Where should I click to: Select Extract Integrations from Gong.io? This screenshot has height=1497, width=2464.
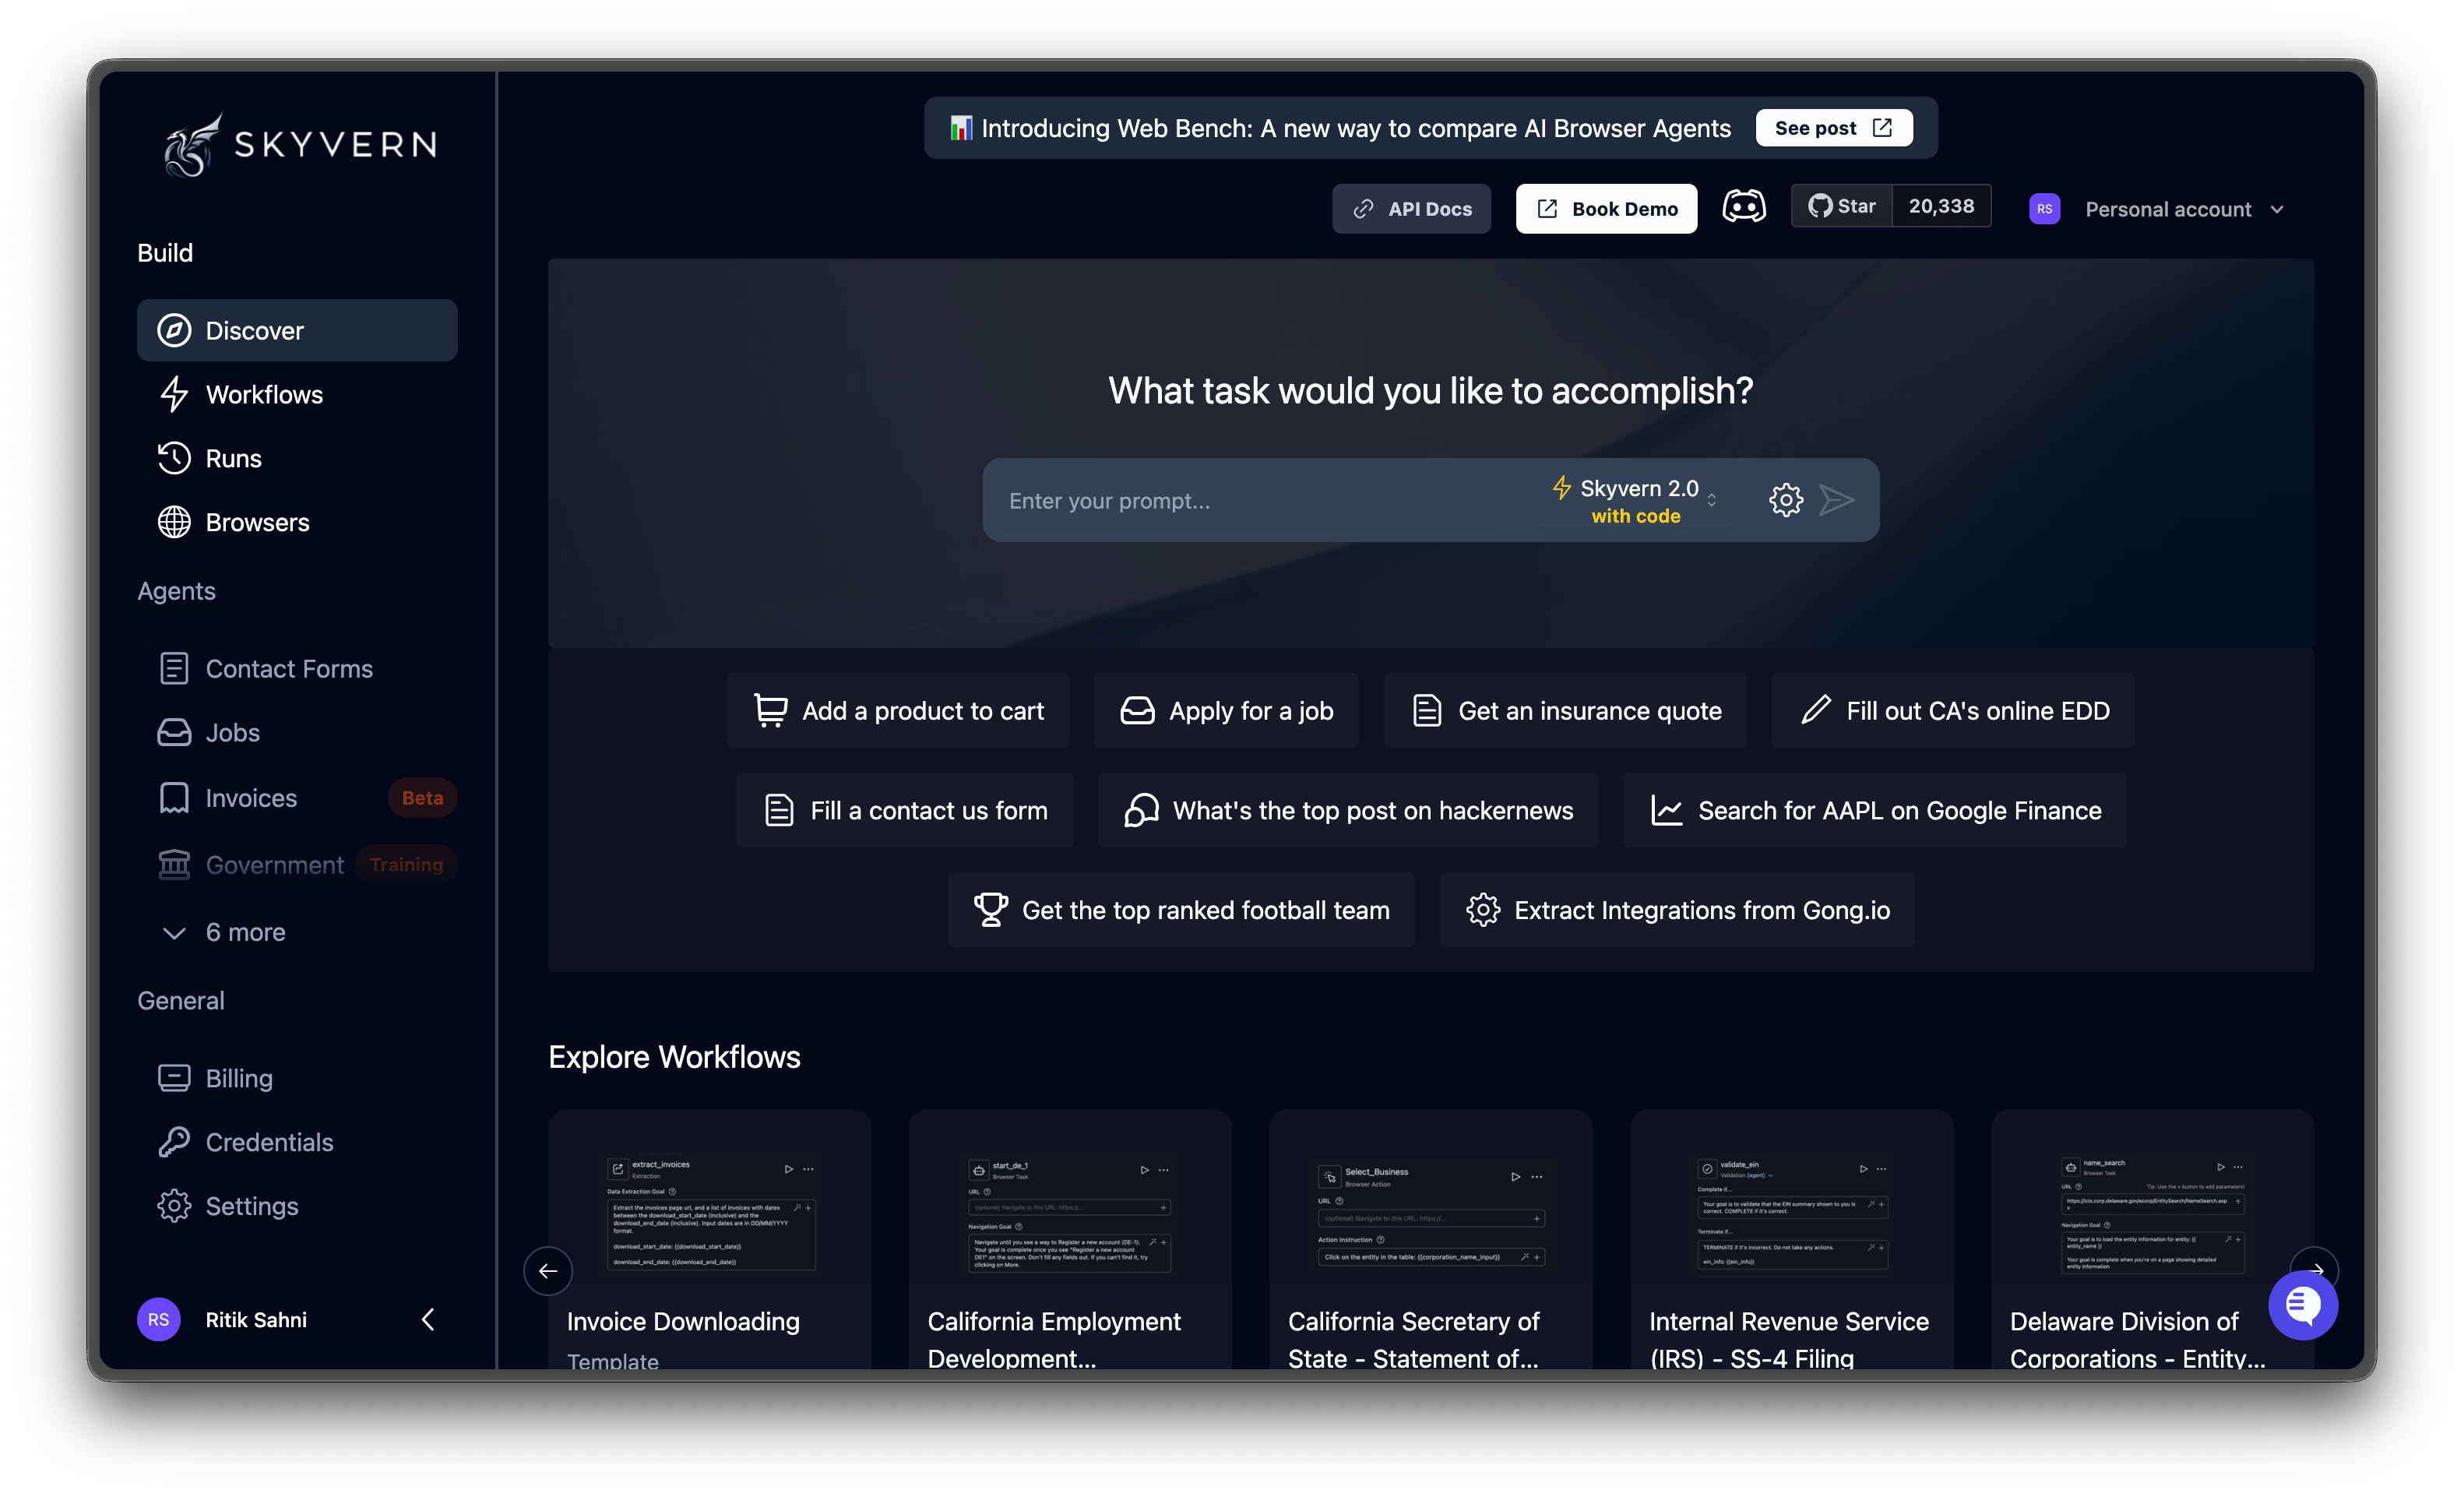(x=1677, y=910)
